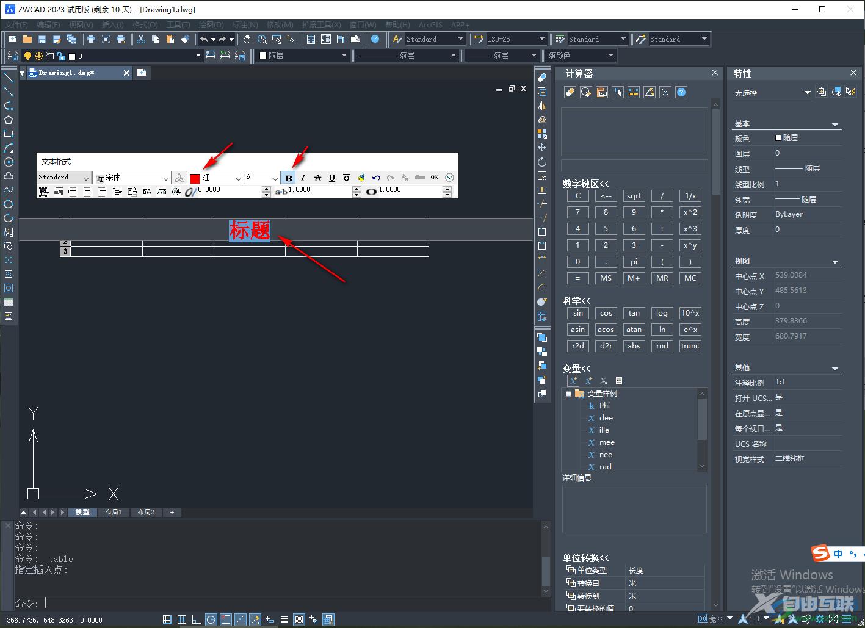This screenshot has width=865, height=628.
Task: Select the Table tool in draw toolbar
Action: (9, 302)
